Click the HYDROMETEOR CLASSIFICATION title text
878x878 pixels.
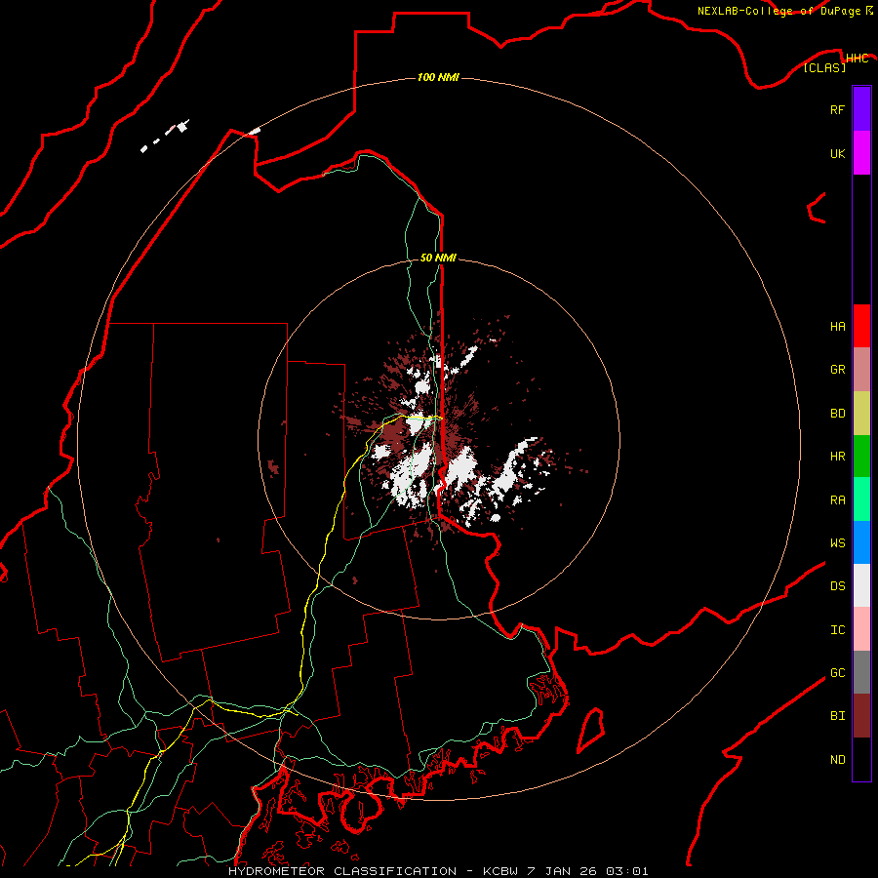(342, 871)
